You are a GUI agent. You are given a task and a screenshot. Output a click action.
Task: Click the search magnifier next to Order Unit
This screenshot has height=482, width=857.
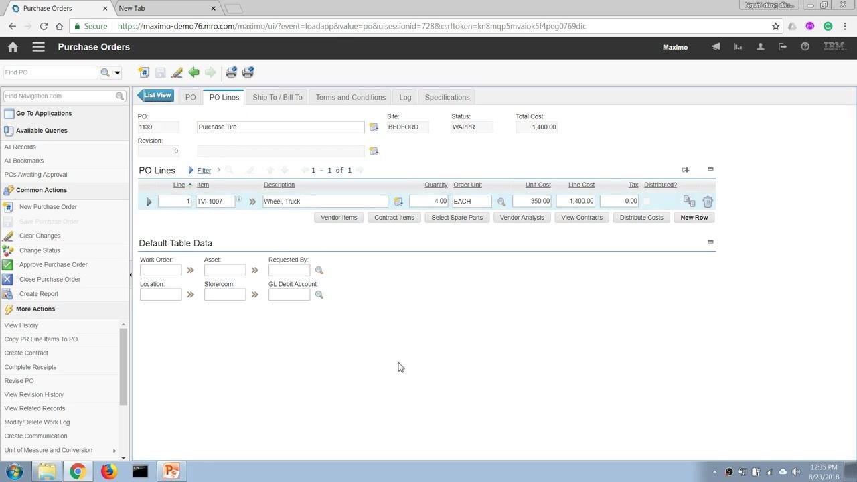point(501,202)
